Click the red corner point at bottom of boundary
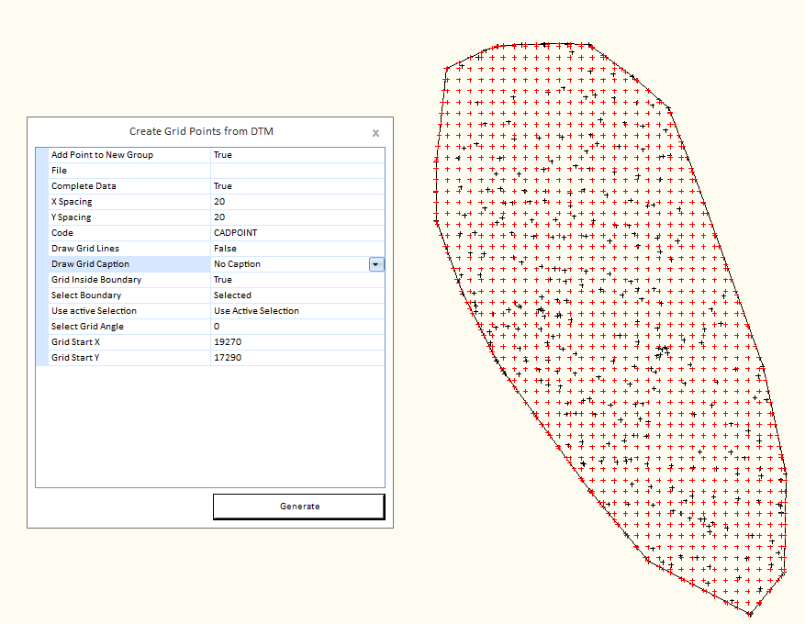Viewport: 805px width, 624px height. 750,614
